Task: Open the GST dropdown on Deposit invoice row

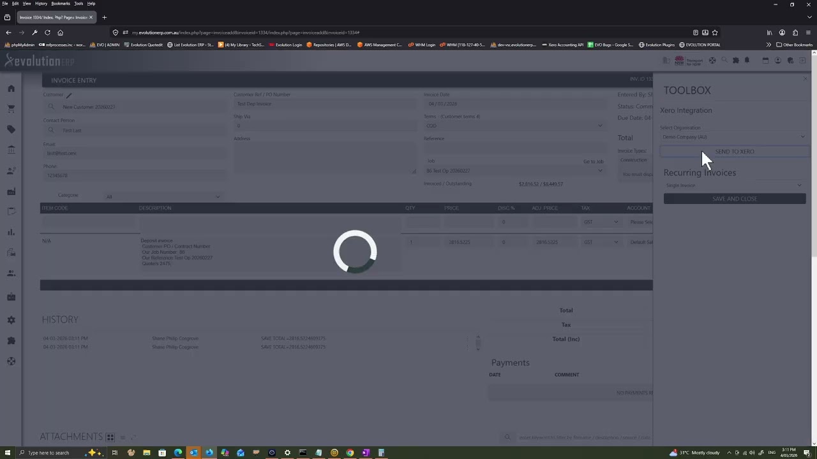Action: click(x=601, y=242)
